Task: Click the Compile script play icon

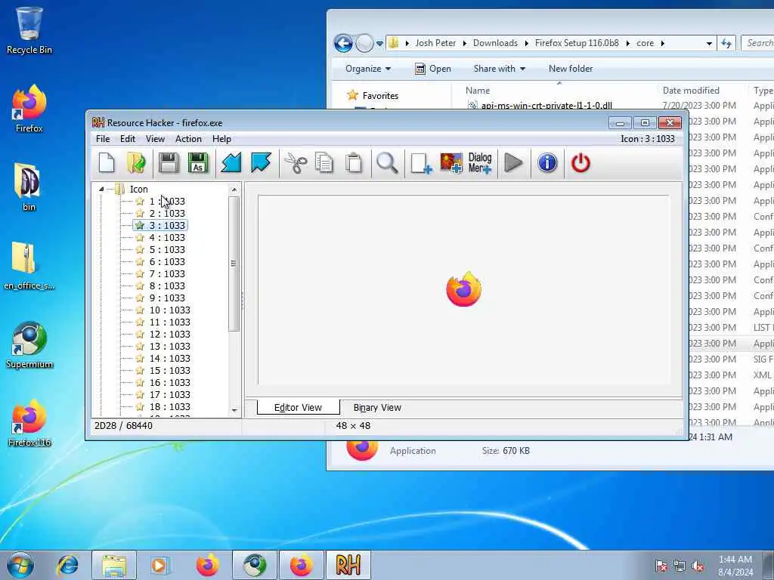Action: pos(513,163)
